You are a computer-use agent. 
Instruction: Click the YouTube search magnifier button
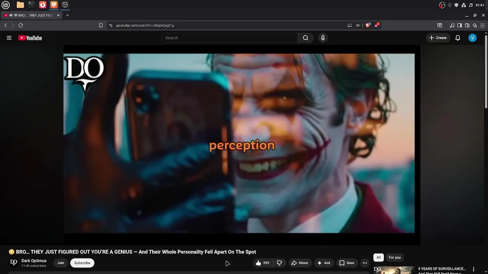[x=305, y=38]
